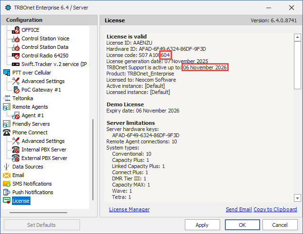Screen dimensions: 303x234
Task: Click Copy to Clipboard link
Action: pyautogui.click(x=275, y=209)
